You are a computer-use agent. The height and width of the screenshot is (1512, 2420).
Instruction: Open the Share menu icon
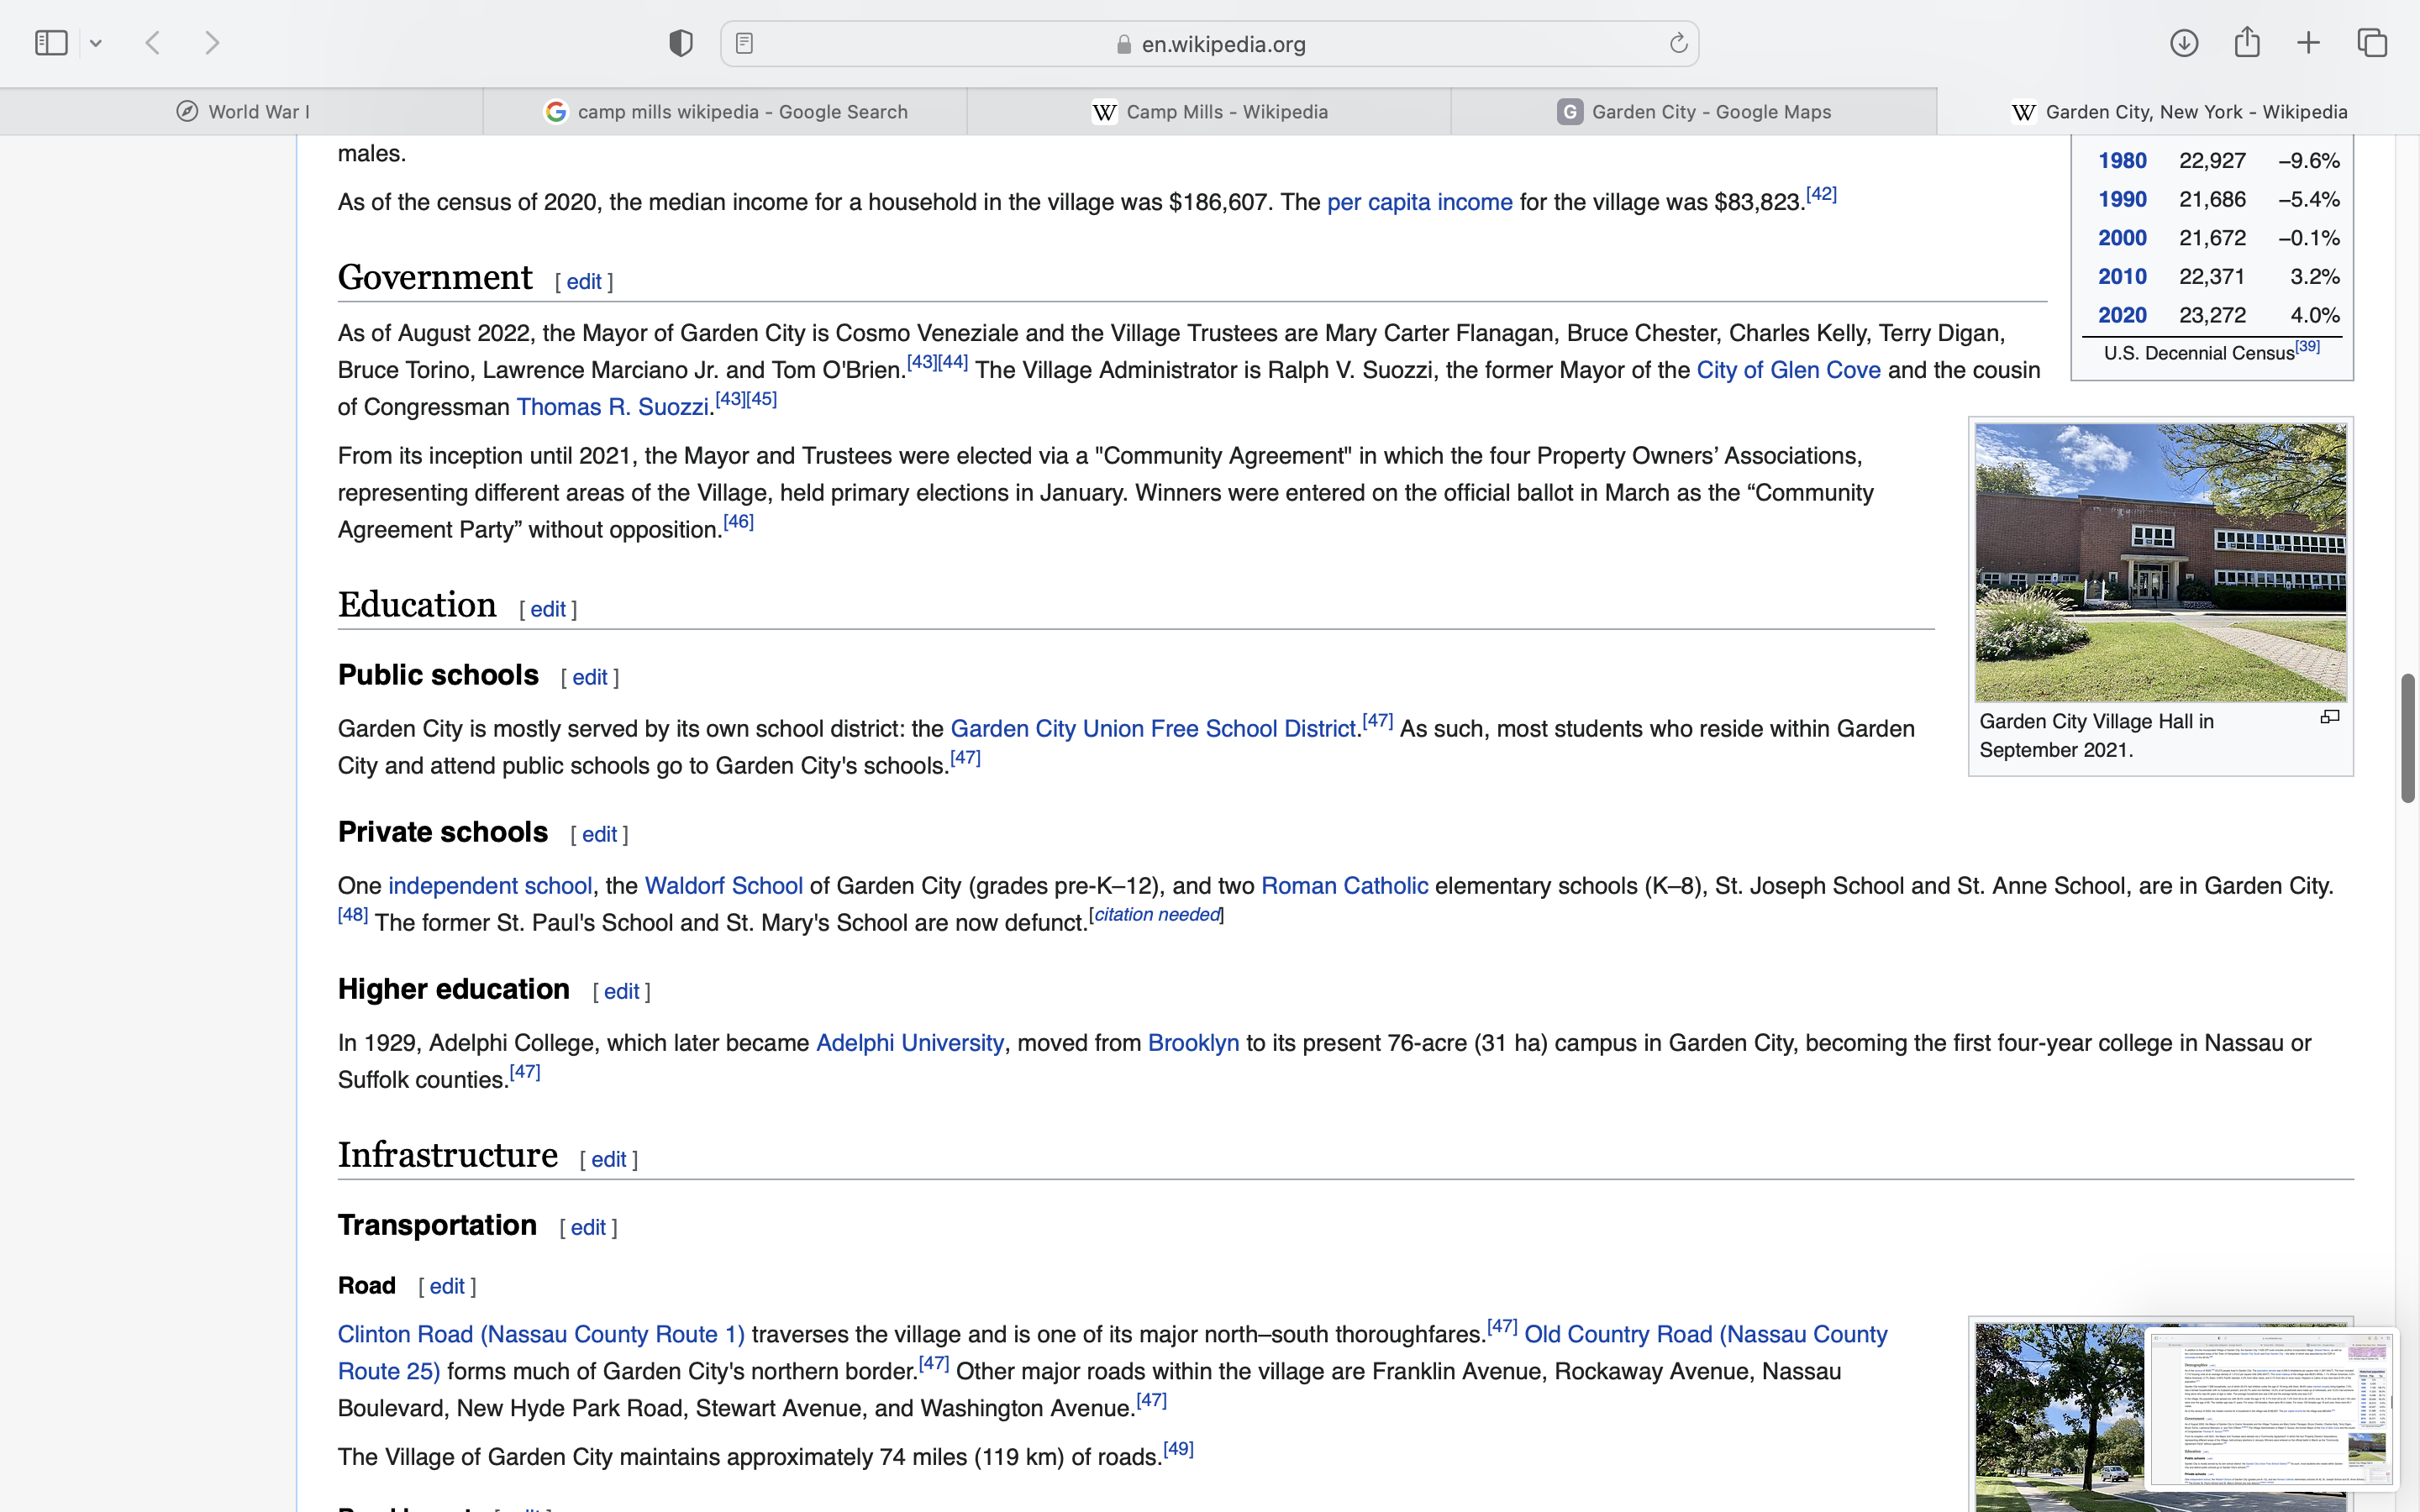pyautogui.click(x=2247, y=43)
